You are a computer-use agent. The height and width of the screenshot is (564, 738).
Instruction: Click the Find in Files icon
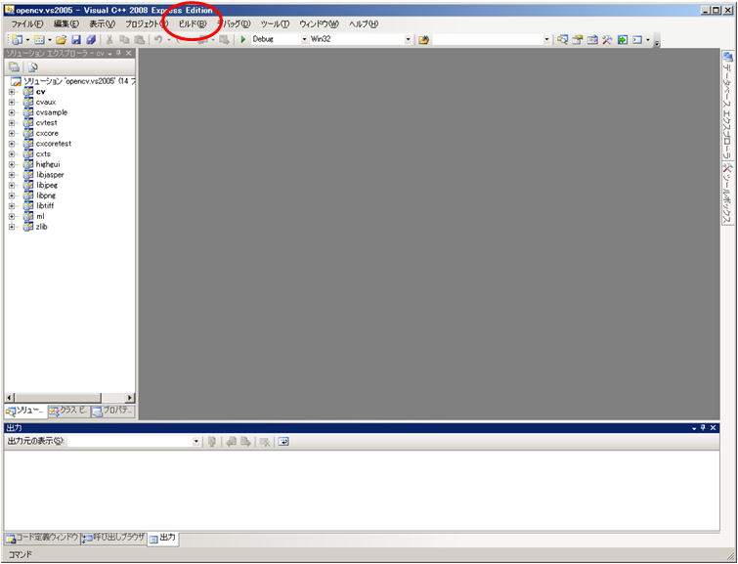coord(423,40)
